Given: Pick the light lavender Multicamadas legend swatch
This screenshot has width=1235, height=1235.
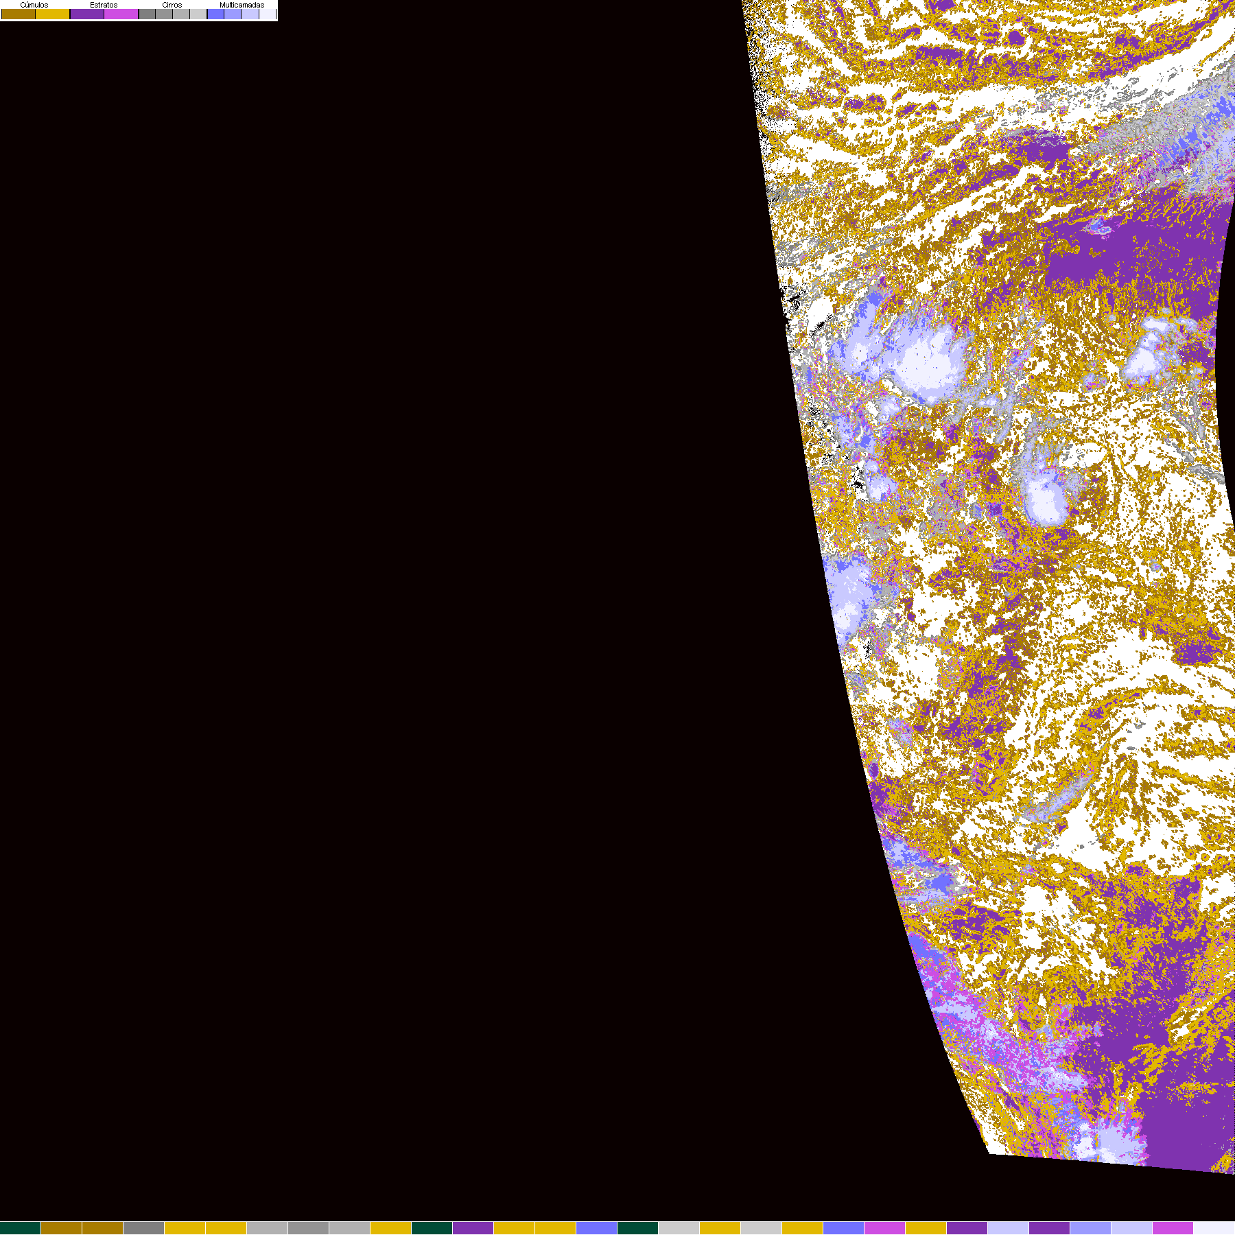Looking at the screenshot, I should pos(250,14).
